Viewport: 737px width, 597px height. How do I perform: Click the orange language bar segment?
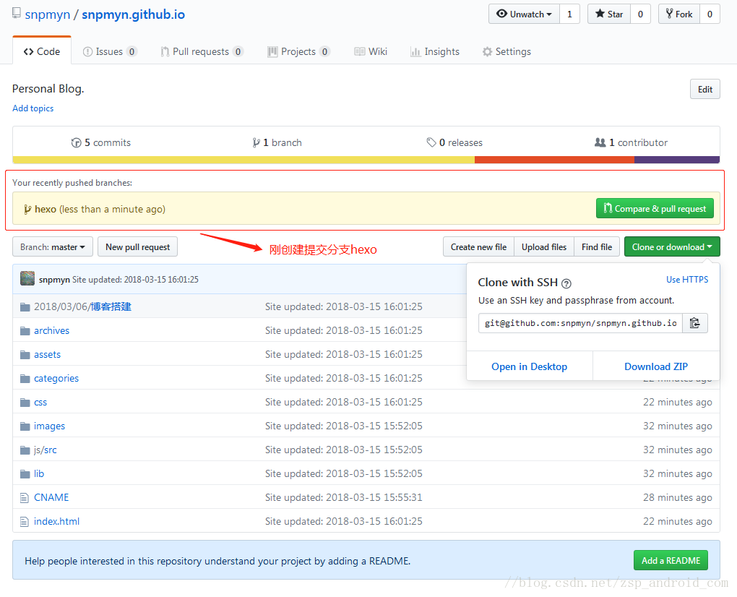[555, 160]
